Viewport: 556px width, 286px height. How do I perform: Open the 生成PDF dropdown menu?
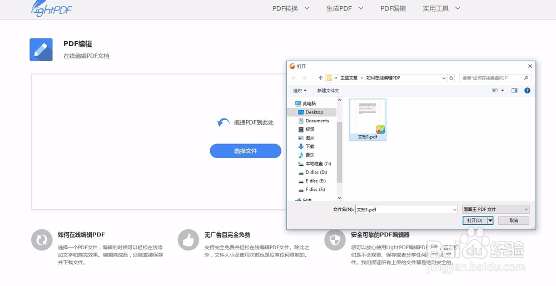pyautogui.click(x=345, y=8)
